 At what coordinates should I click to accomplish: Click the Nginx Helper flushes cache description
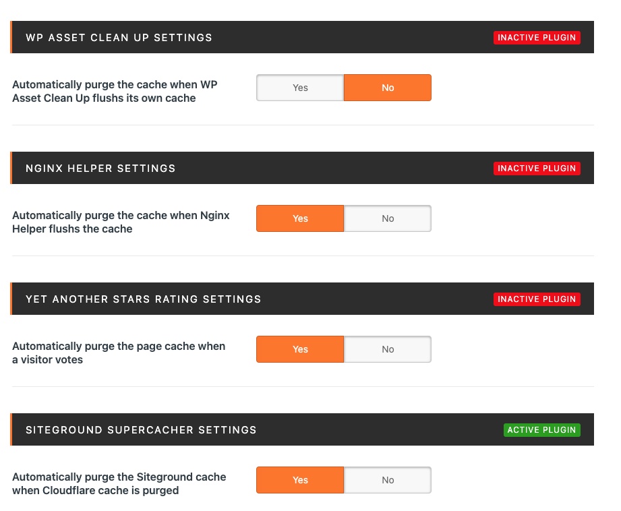(121, 222)
